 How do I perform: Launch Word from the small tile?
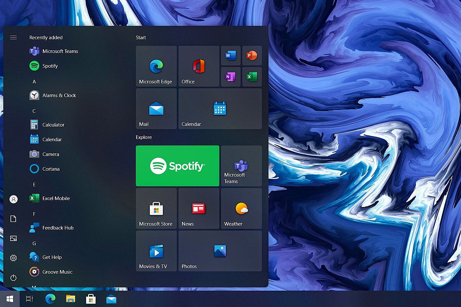tap(231, 56)
